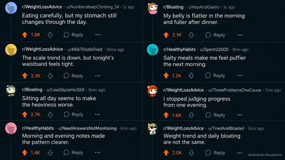Open three-dot menu on Spent22000 post
The image size is (285, 160).
point(240,75)
